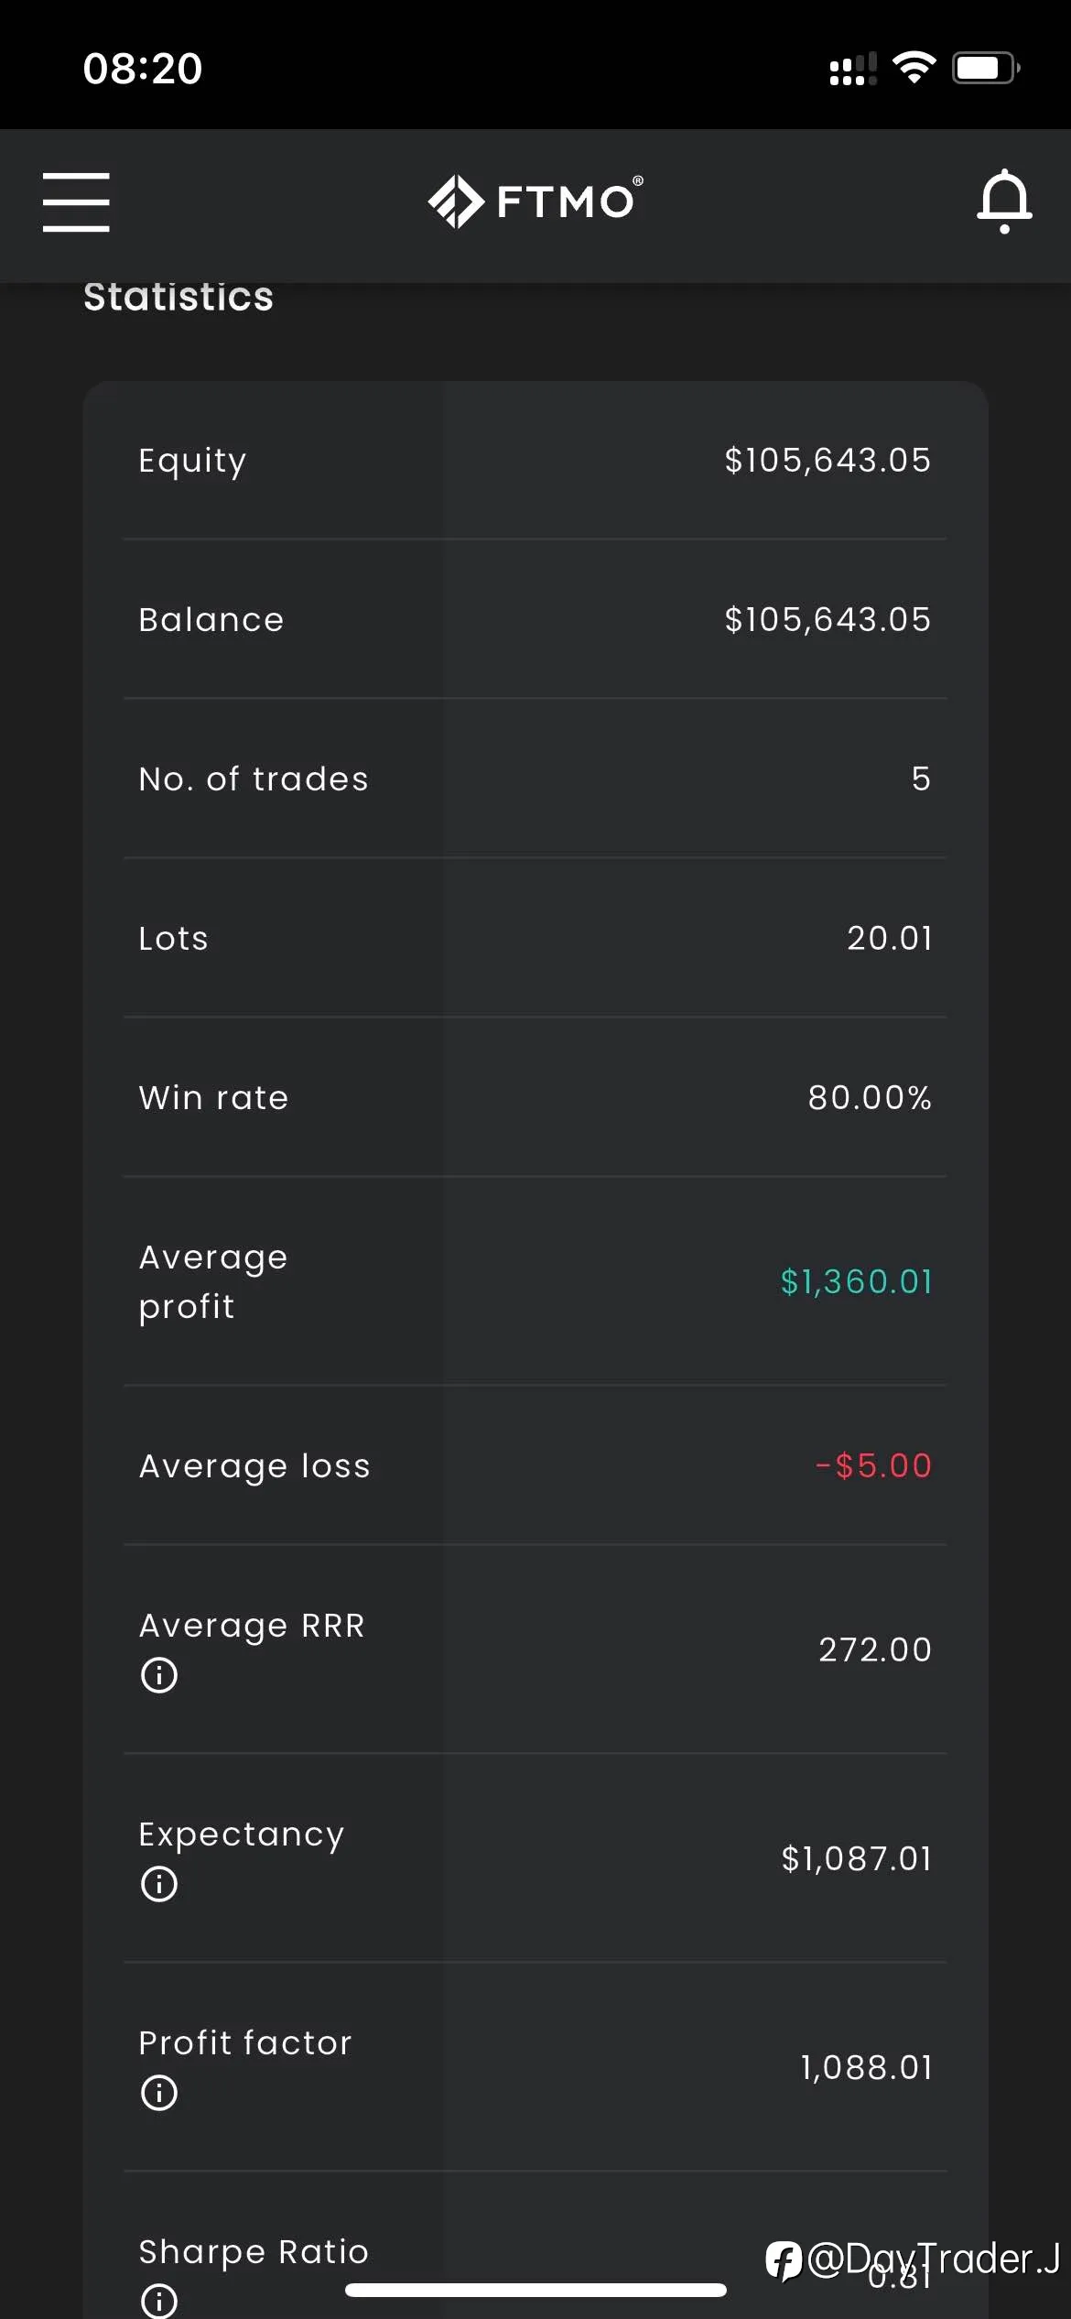The width and height of the screenshot is (1071, 2319).
Task: Tap the Wi-Fi status icon
Action: 914,67
